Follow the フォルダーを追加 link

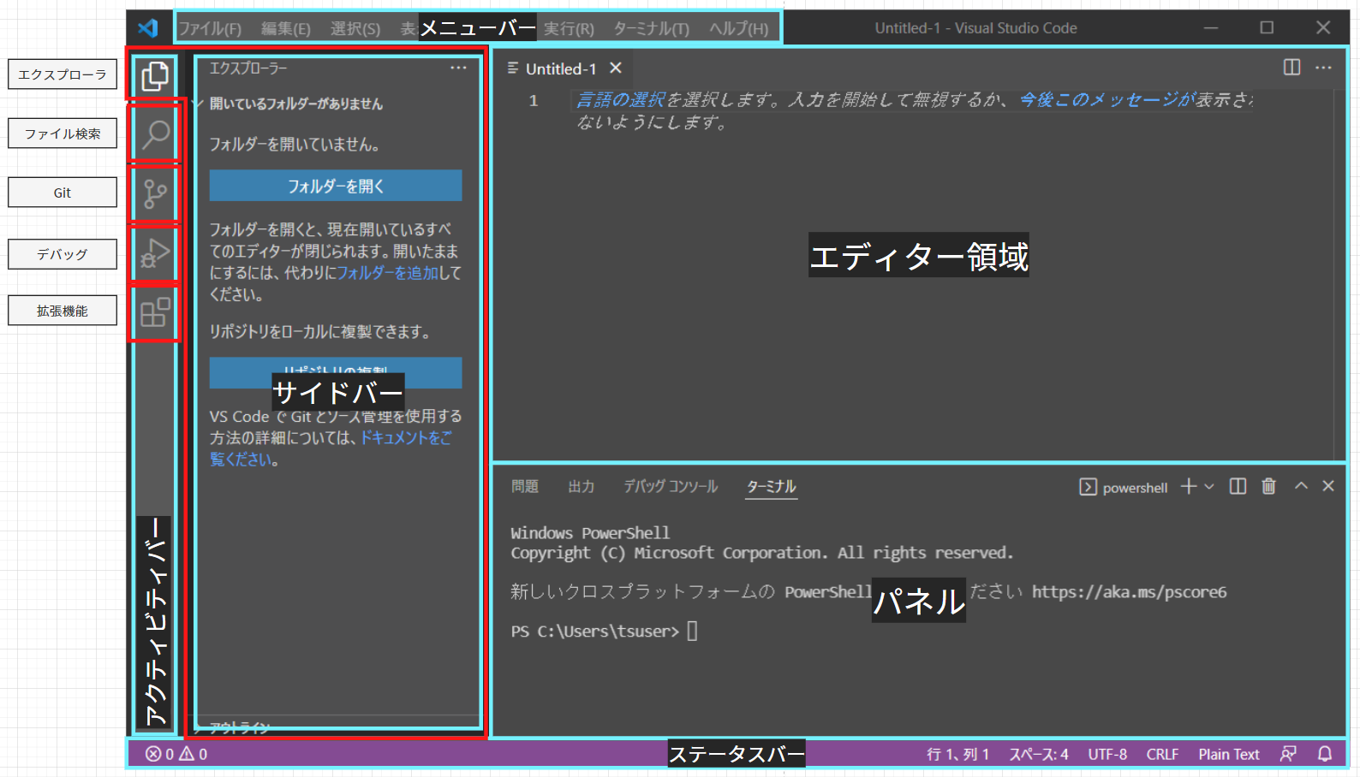pyautogui.click(x=388, y=273)
